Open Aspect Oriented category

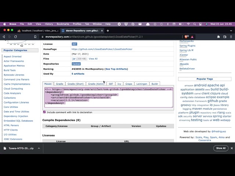pyautogui.click(x=12, y=56)
